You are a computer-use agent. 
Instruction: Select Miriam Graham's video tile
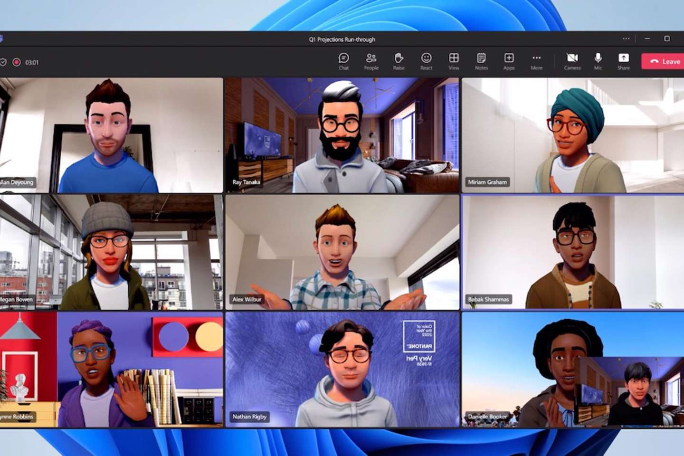[573, 135]
